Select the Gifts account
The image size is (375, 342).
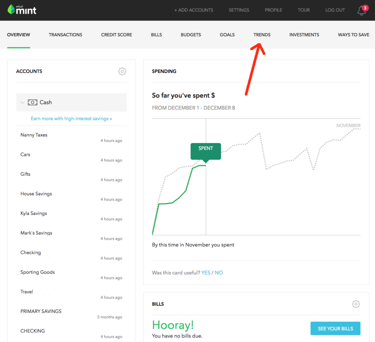coord(25,174)
